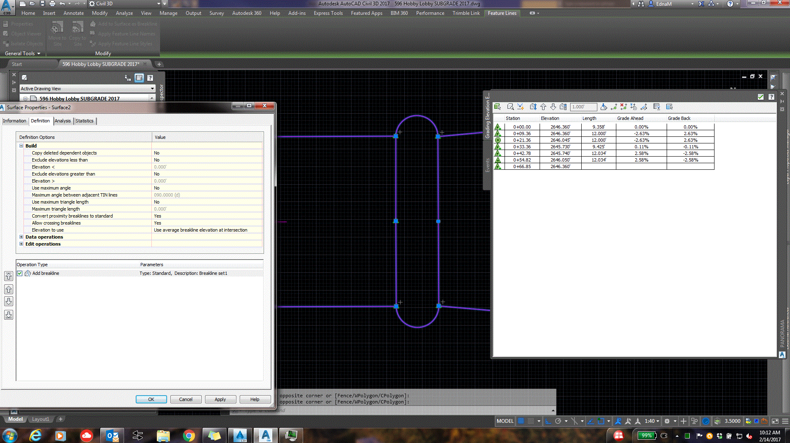
Task: Click Google Chrome icon in taskbar
Action: 189,435
